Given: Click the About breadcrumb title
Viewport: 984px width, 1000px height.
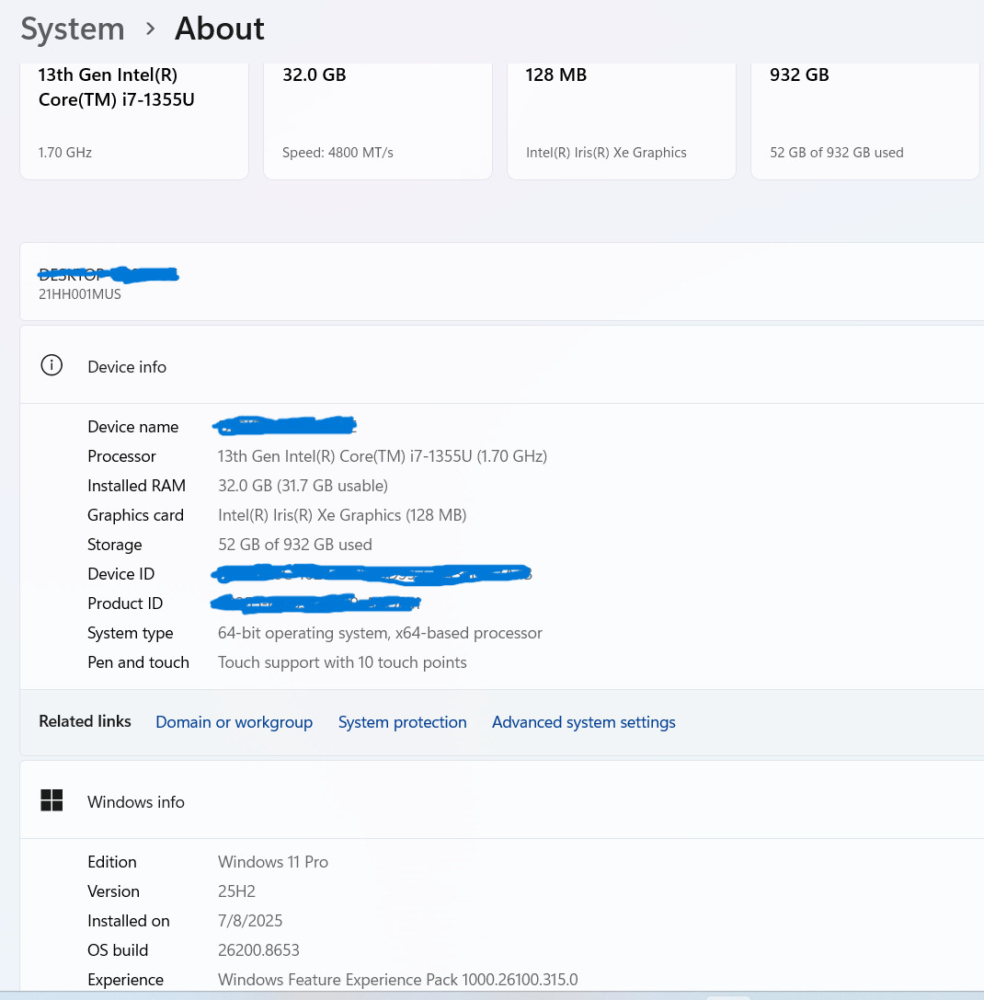Looking at the screenshot, I should click(220, 29).
